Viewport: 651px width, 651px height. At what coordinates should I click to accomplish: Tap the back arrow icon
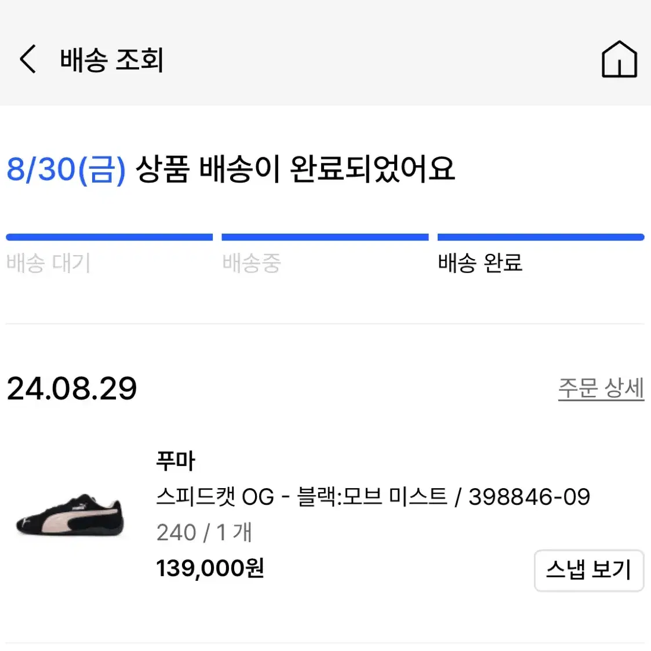click(28, 59)
